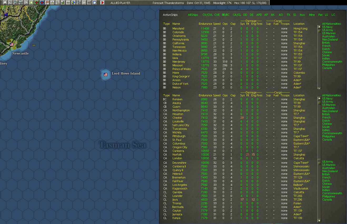Select the US flag base at Newcastle

pos(12,44)
